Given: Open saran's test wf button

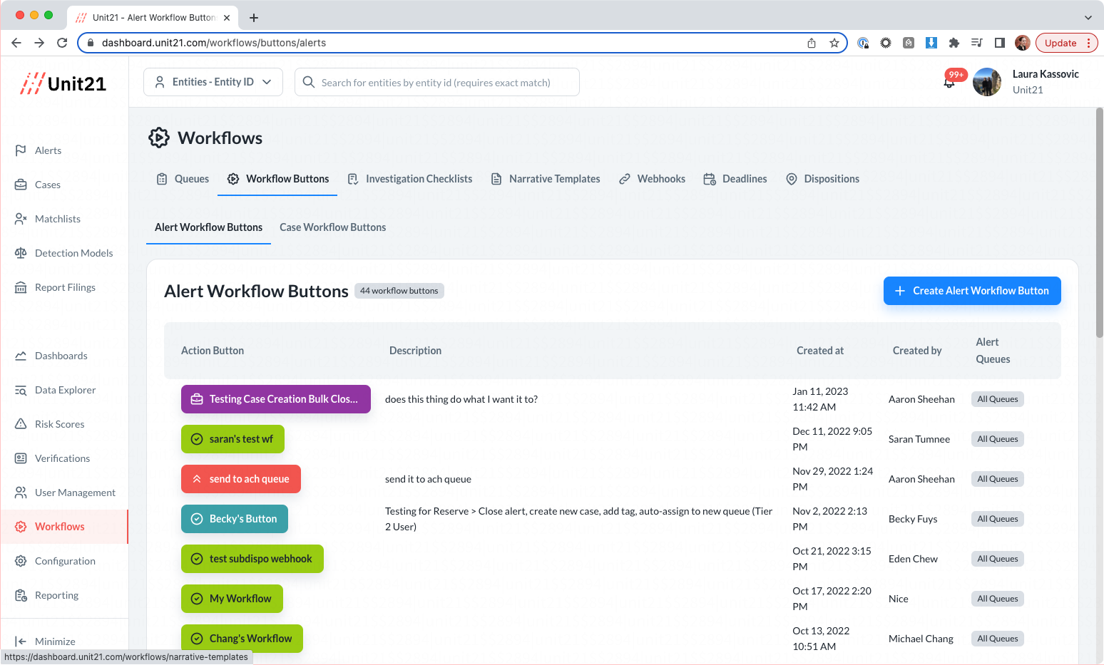Looking at the screenshot, I should pos(232,439).
